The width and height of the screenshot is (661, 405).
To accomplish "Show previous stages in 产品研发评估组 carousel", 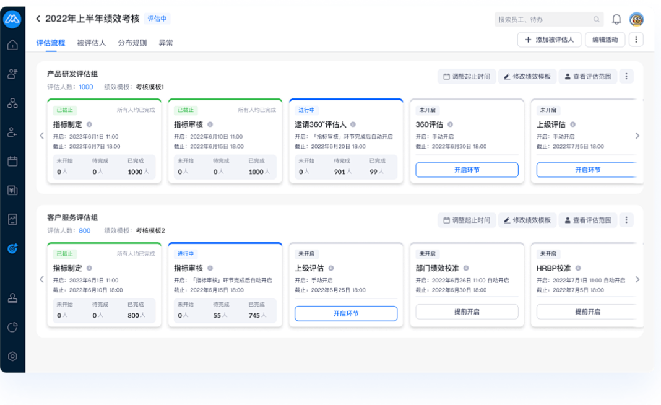I will 41,136.
